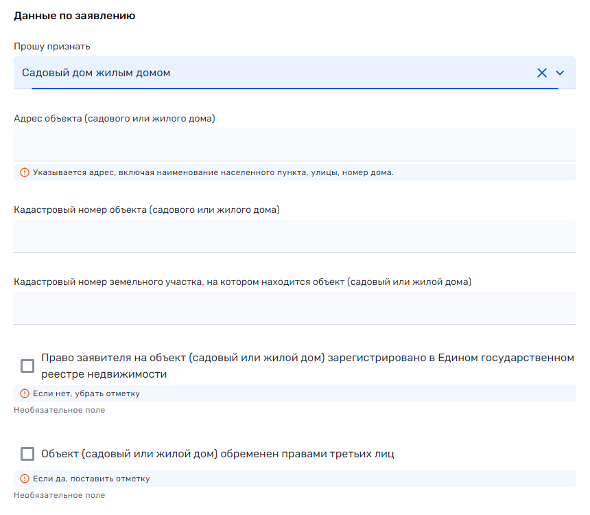
Task: Click the hint 'Указывается адрес, включая наименование'
Action: pyautogui.click(x=213, y=172)
